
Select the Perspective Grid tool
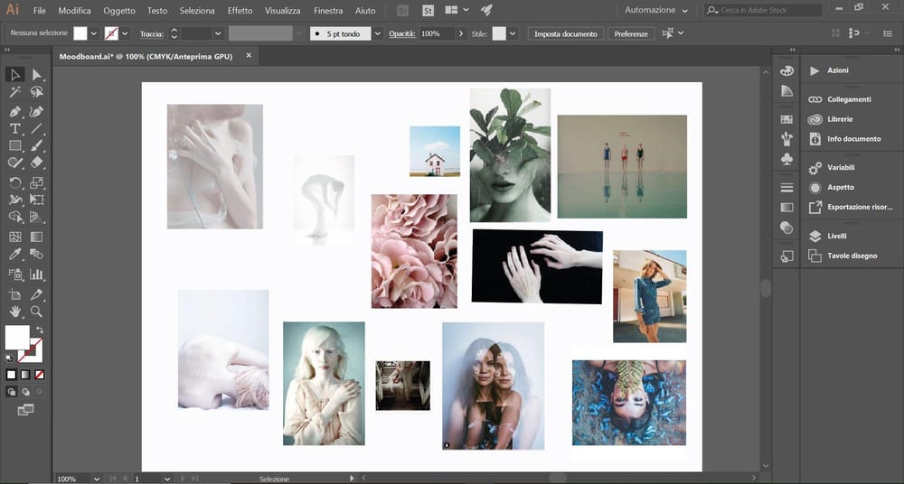(x=36, y=218)
